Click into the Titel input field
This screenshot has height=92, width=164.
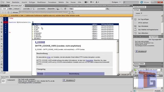click(89, 9)
